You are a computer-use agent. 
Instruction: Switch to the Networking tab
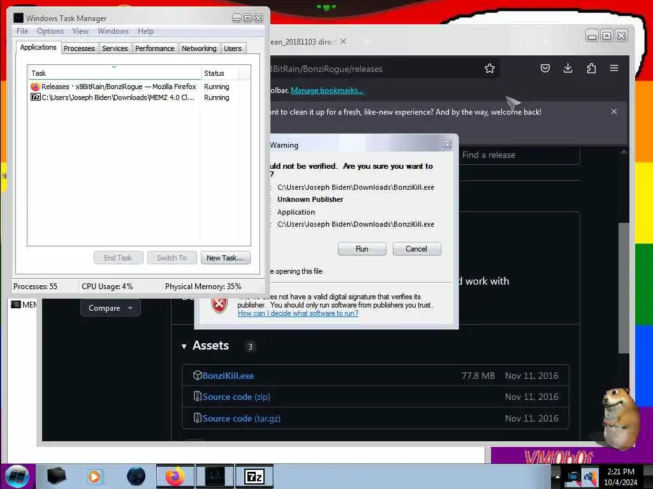click(x=199, y=48)
